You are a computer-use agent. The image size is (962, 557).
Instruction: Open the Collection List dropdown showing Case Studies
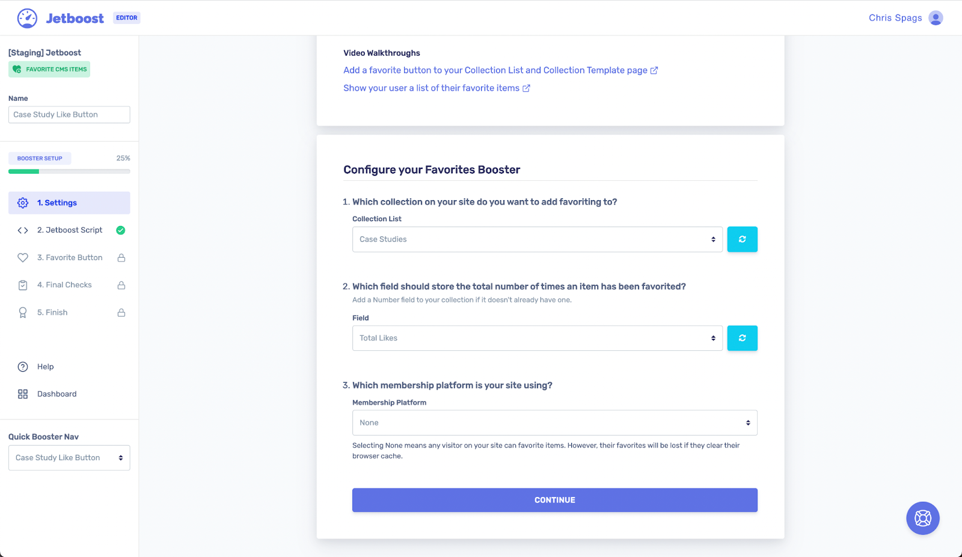tap(537, 239)
